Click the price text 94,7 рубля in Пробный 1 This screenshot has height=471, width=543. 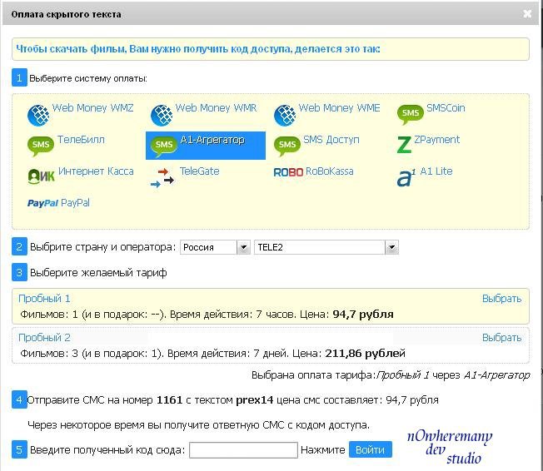(x=363, y=315)
